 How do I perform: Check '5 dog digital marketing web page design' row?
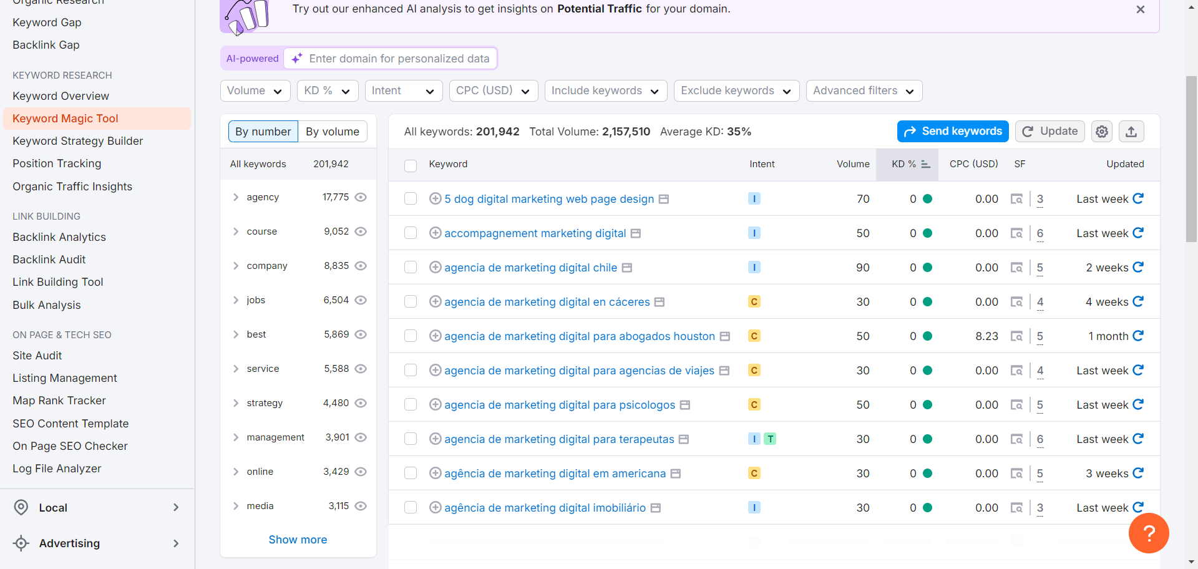[x=411, y=198]
